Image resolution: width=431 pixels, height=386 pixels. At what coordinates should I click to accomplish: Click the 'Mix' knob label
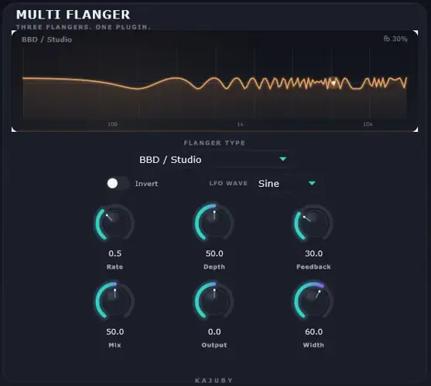pyautogui.click(x=115, y=345)
